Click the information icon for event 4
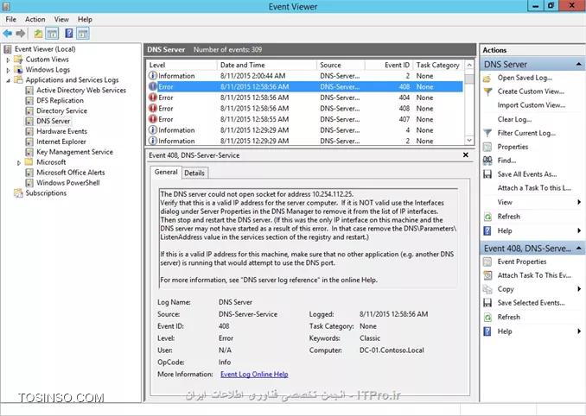This screenshot has width=586, height=416. (x=152, y=130)
